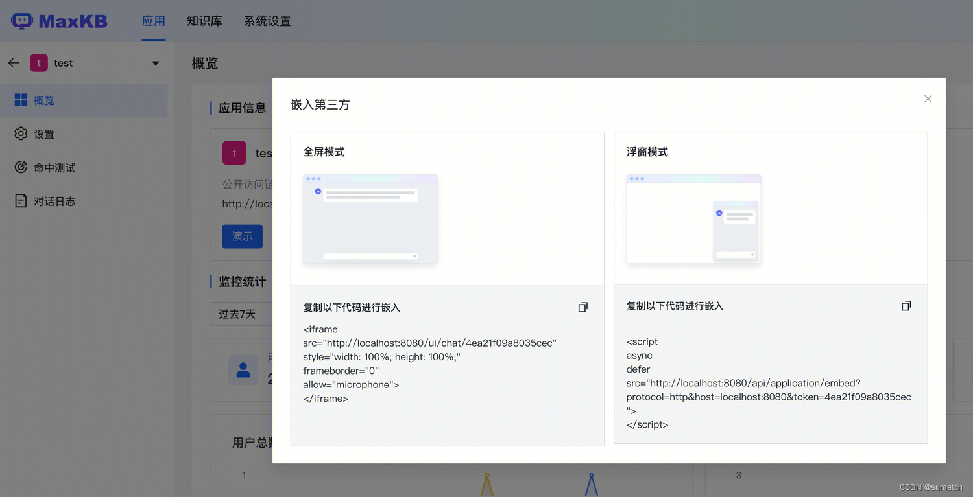Click the 'protocol=http&host=localhost:8080' token line
The image size is (973, 497).
pyautogui.click(x=769, y=397)
